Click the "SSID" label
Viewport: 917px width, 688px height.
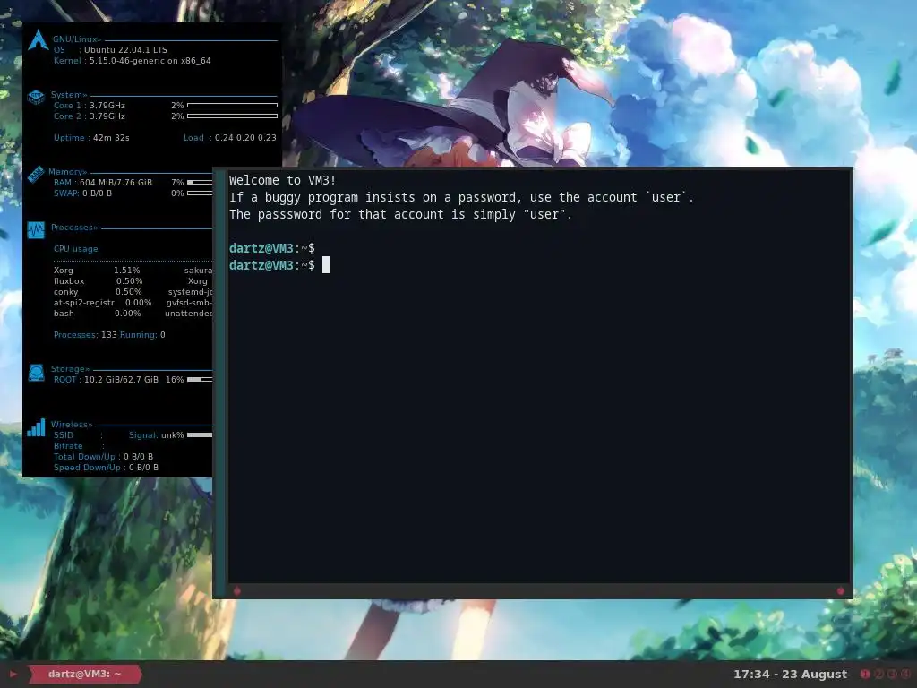click(64, 435)
